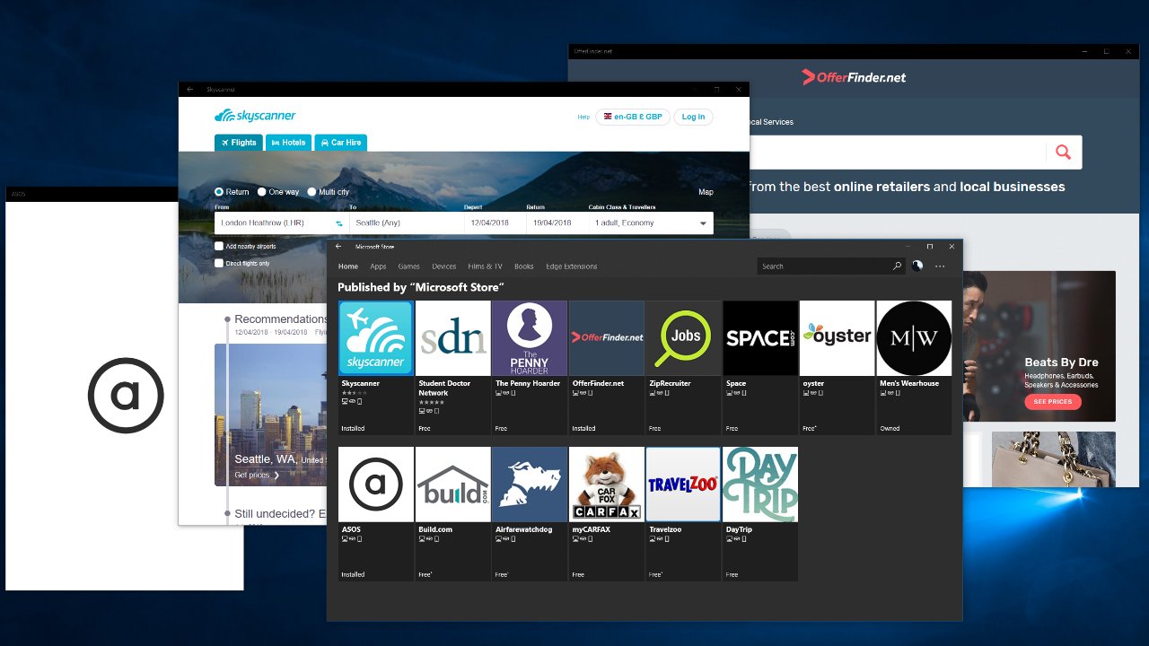Switch to Skyscanner Car Hire tab
Screen dimensions: 1149x646
[340, 143]
